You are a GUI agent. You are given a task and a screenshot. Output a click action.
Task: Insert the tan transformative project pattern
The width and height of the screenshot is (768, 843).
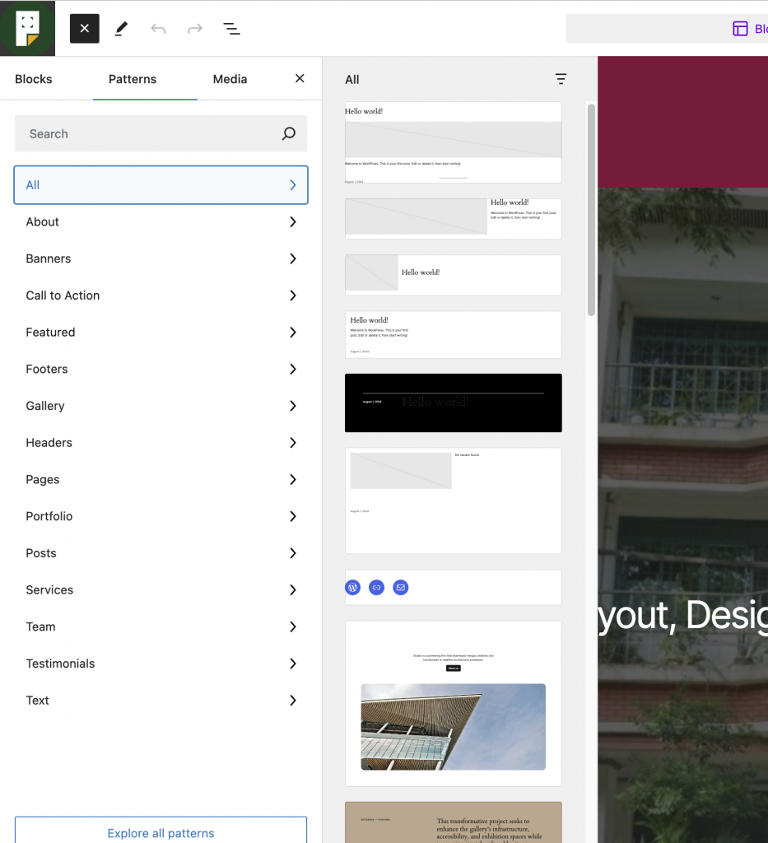453,822
